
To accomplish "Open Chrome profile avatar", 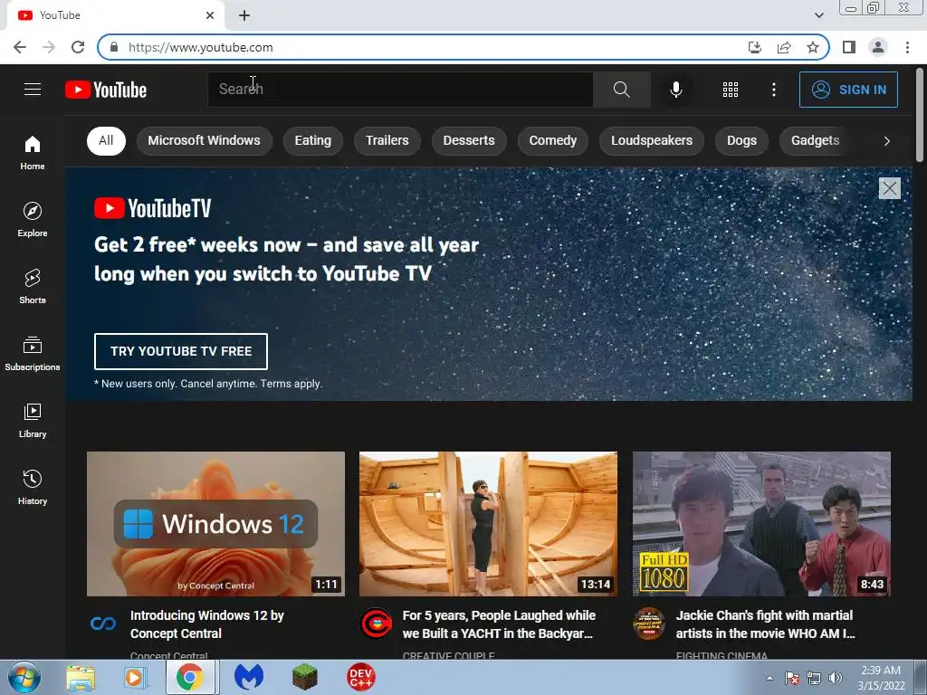I will point(878,47).
